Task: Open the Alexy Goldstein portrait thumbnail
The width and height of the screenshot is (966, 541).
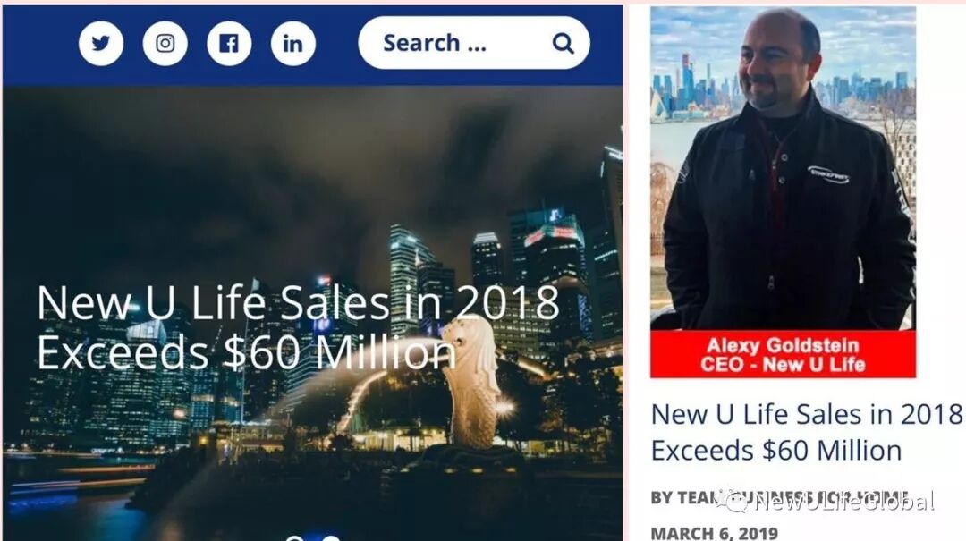Action: click(x=783, y=168)
